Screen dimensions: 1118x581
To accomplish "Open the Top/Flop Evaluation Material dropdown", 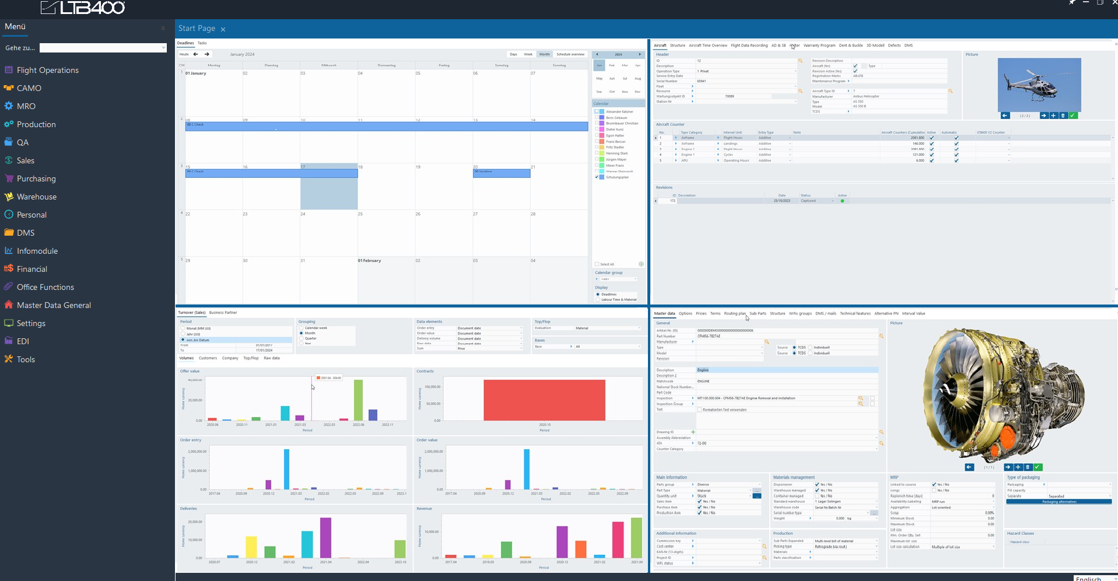I will tap(639, 328).
